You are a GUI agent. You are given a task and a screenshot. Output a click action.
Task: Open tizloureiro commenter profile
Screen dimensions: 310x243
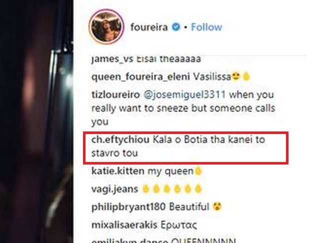click(x=115, y=94)
